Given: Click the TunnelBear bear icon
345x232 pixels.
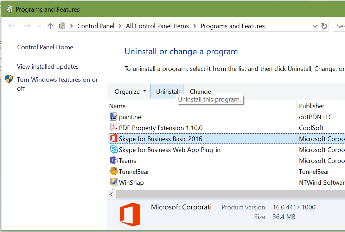Looking at the screenshot, I should click(114, 171).
